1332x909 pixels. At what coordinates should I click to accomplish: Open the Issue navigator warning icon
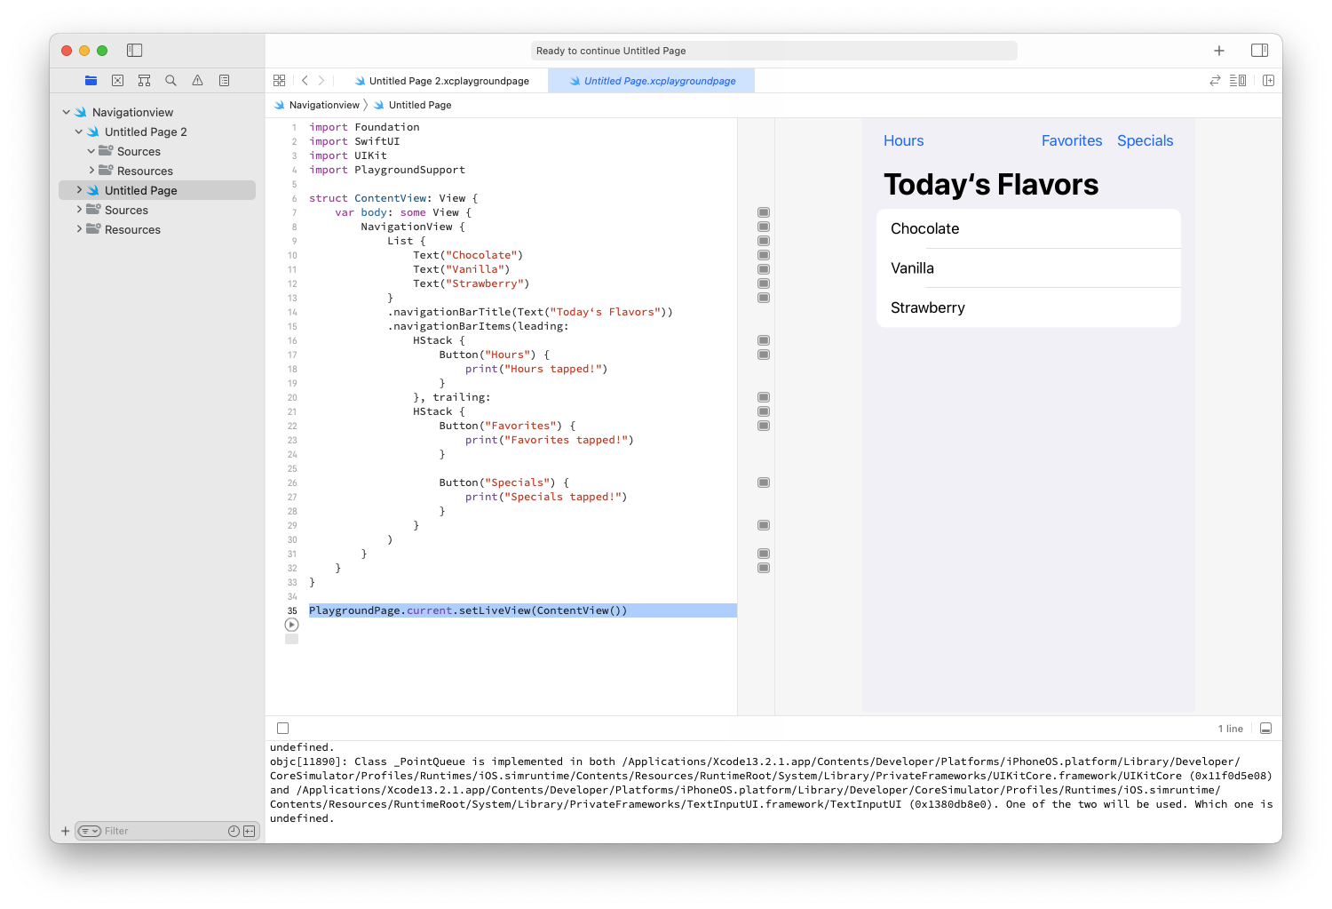(197, 81)
